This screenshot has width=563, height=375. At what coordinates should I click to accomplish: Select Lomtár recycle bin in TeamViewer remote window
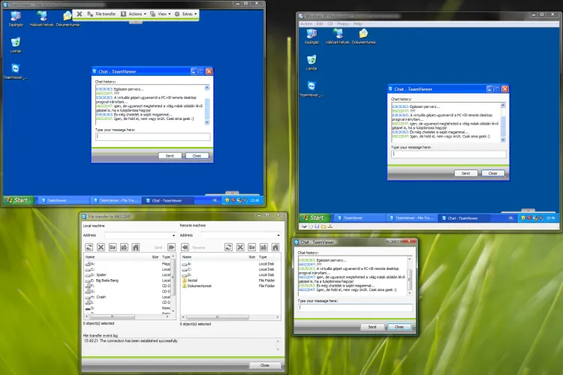tap(16, 45)
